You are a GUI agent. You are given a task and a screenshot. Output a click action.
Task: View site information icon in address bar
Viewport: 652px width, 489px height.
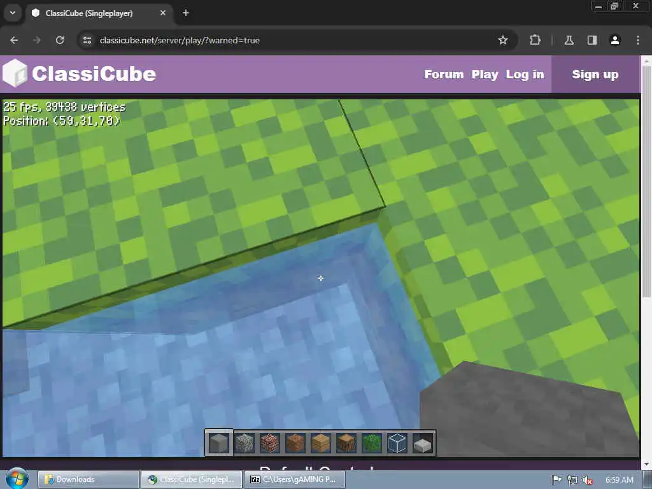(x=87, y=40)
